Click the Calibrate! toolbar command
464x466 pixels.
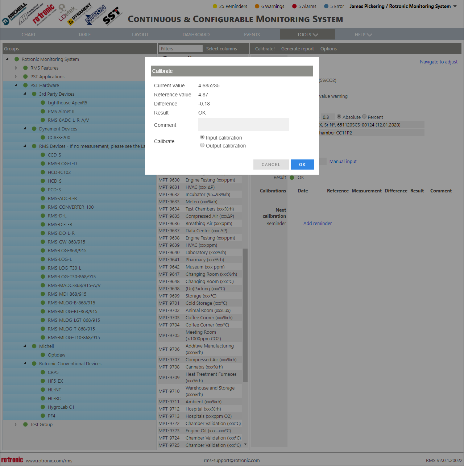pyautogui.click(x=265, y=49)
